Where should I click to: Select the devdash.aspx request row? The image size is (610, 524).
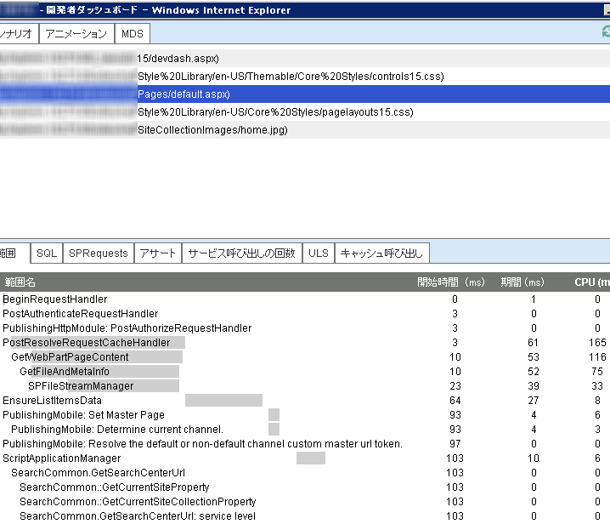[305, 59]
